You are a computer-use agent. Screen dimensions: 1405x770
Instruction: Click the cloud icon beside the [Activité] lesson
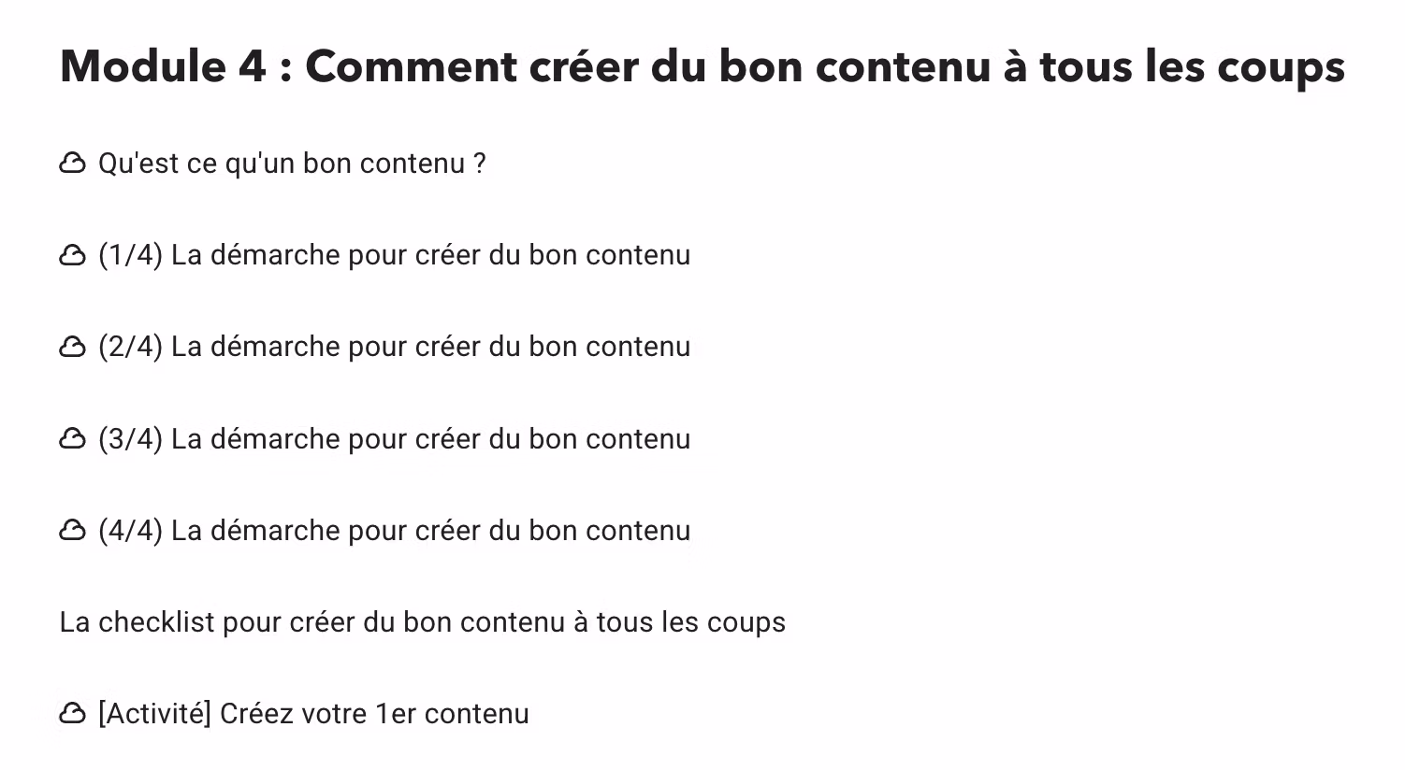[x=72, y=714]
